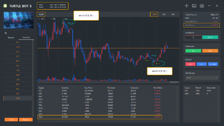
Task: Select the 6H chart interval
Action: point(173,14)
